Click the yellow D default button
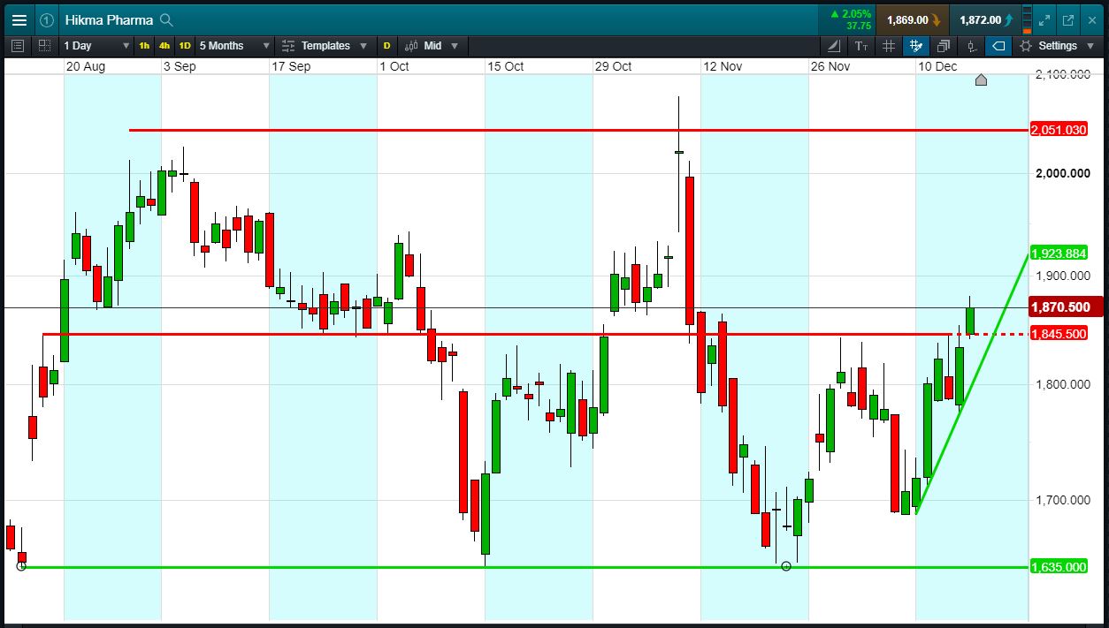 (x=386, y=46)
